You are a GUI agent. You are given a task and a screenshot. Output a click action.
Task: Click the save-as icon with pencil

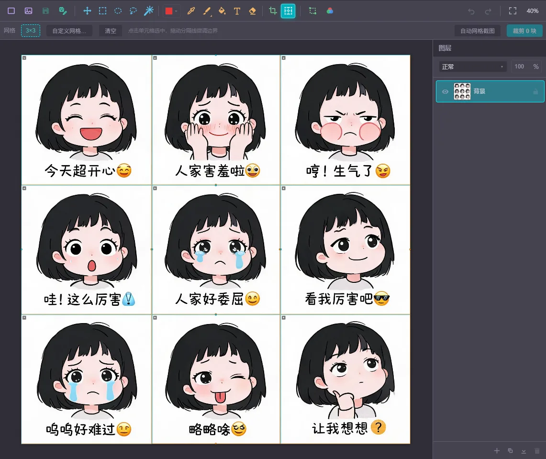coord(63,11)
